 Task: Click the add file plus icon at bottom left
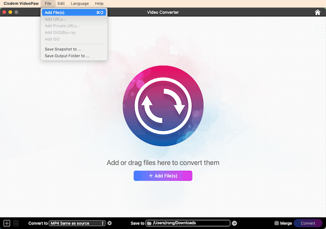coord(7,223)
